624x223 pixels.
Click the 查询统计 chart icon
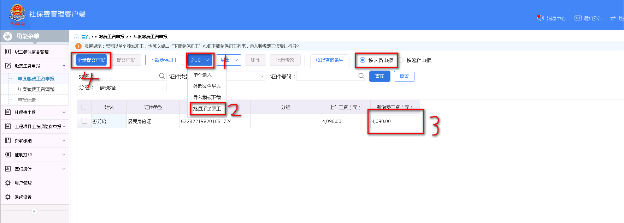8,169
